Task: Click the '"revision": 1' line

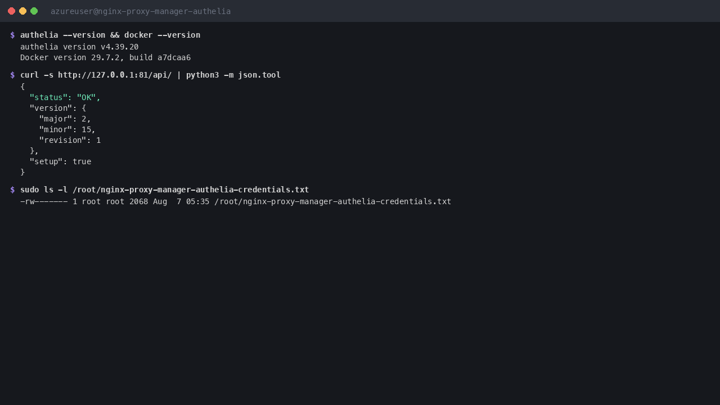Action: point(70,140)
